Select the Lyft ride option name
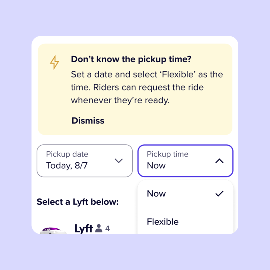The image size is (270, 270). pos(84,228)
